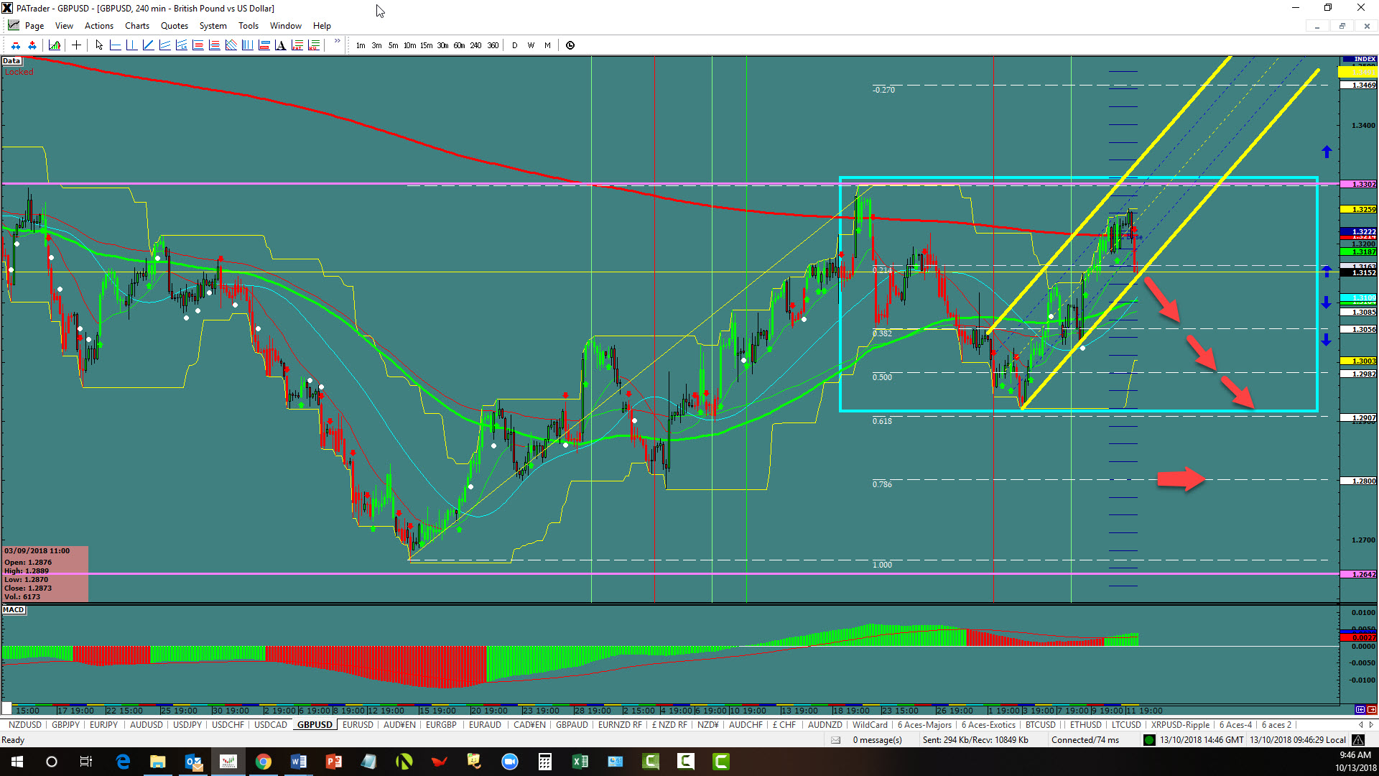Select the RSL lines tool
1379x776 pixels.
313,45
